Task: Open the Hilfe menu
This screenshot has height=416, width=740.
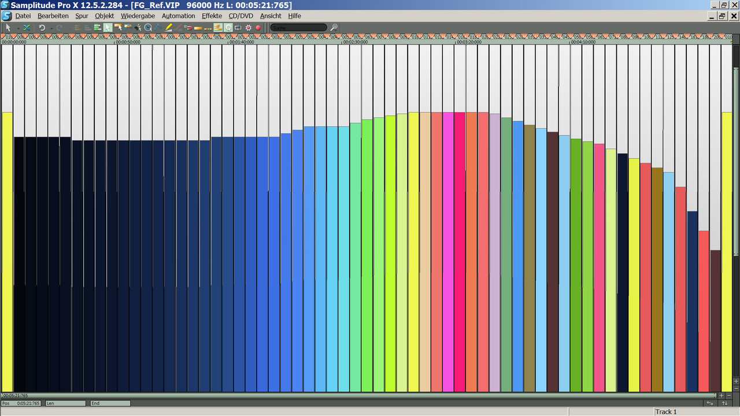Action: click(x=295, y=16)
